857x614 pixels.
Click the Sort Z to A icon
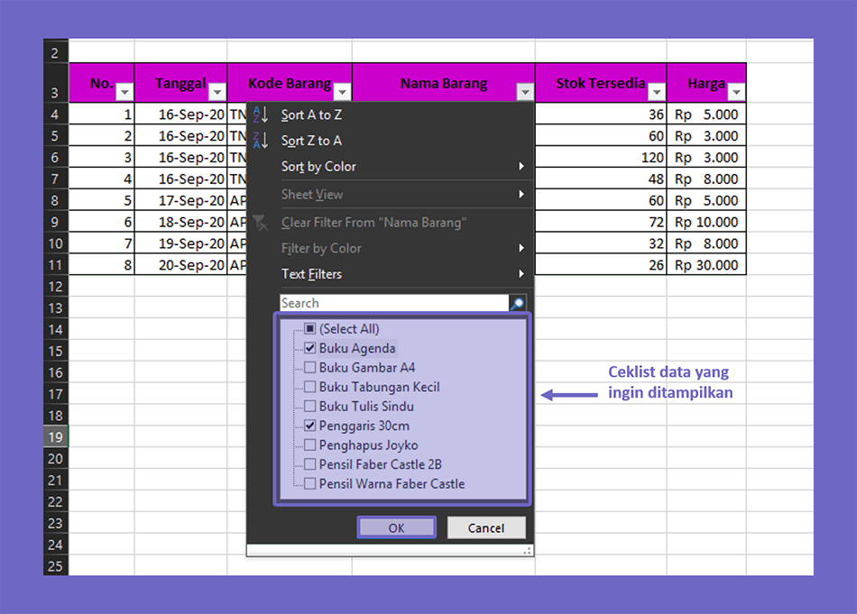coord(259,141)
